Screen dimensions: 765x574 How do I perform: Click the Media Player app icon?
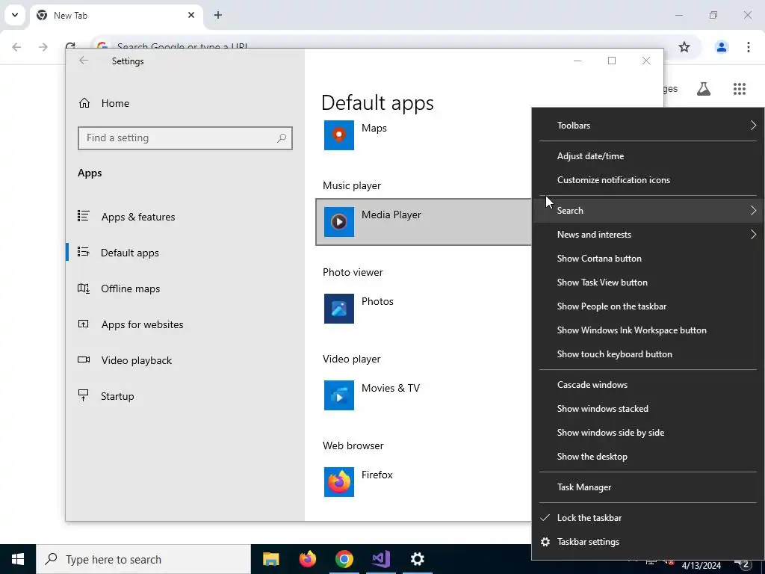[x=338, y=222]
